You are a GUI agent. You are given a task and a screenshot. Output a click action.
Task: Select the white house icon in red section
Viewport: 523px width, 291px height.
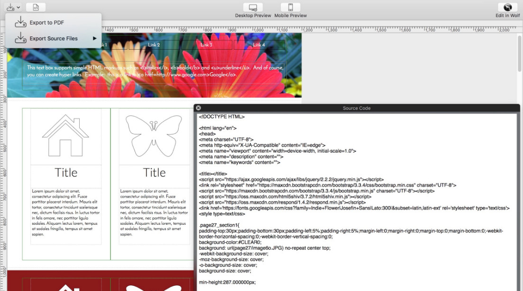point(66,288)
